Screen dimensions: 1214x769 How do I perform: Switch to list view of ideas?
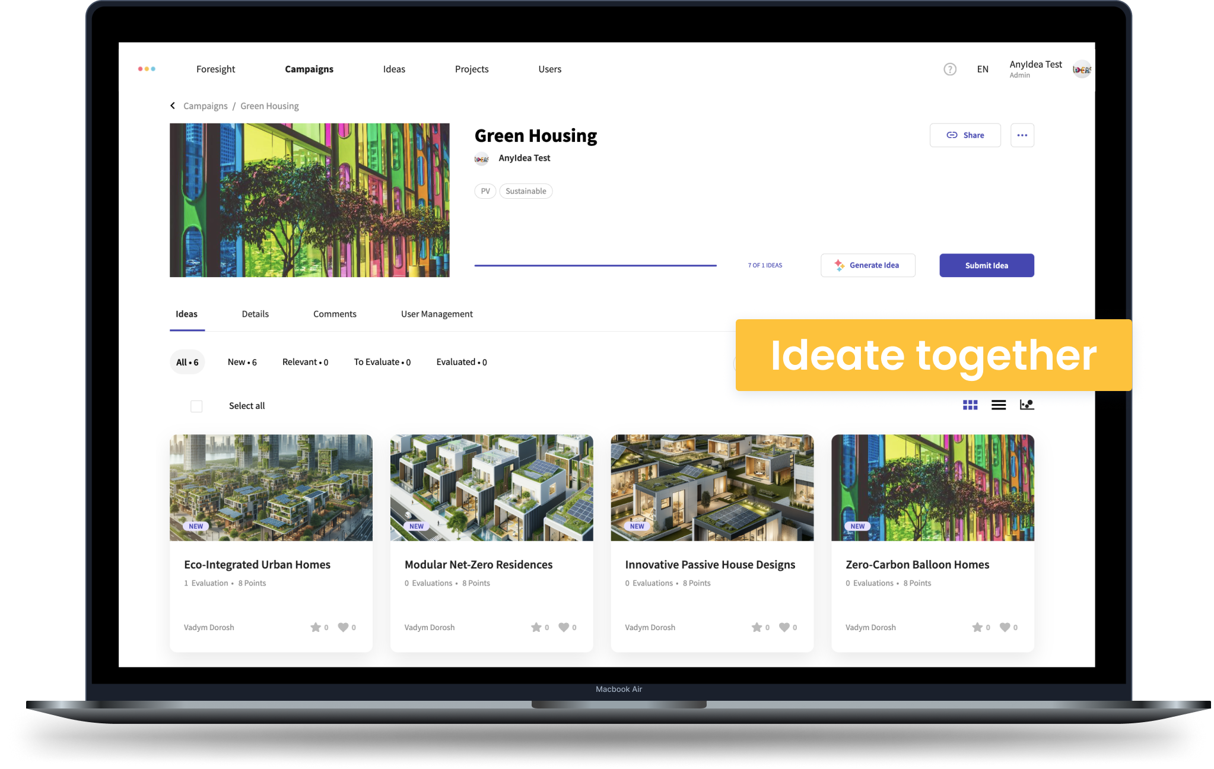pyautogui.click(x=999, y=405)
